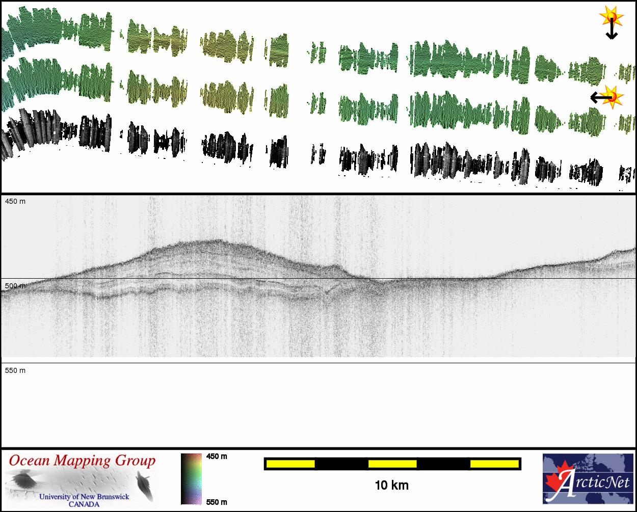The height and width of the screenshot is (512, 637).
Task: Click the sun icon with left-pointing arrow
Action: pos(612,96)
